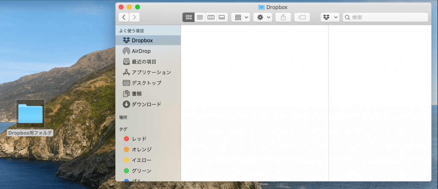Switch to icon view in Finder toolbar
The height and width of the screenshot is (189, 438).
tap(189, 17)
